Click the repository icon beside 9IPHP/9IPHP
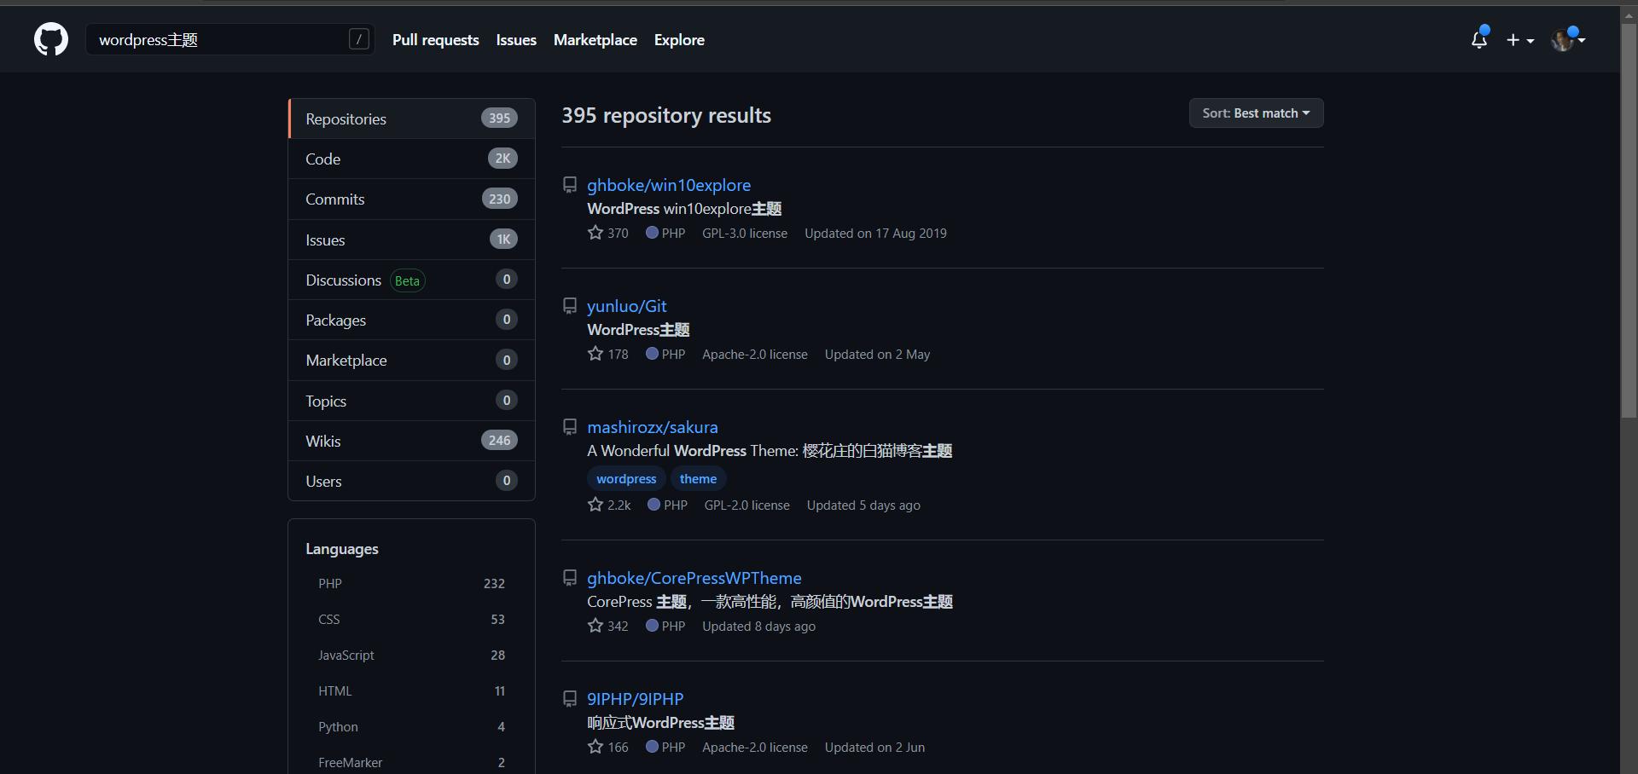1638x774 pixels. (x=570, y=698)
